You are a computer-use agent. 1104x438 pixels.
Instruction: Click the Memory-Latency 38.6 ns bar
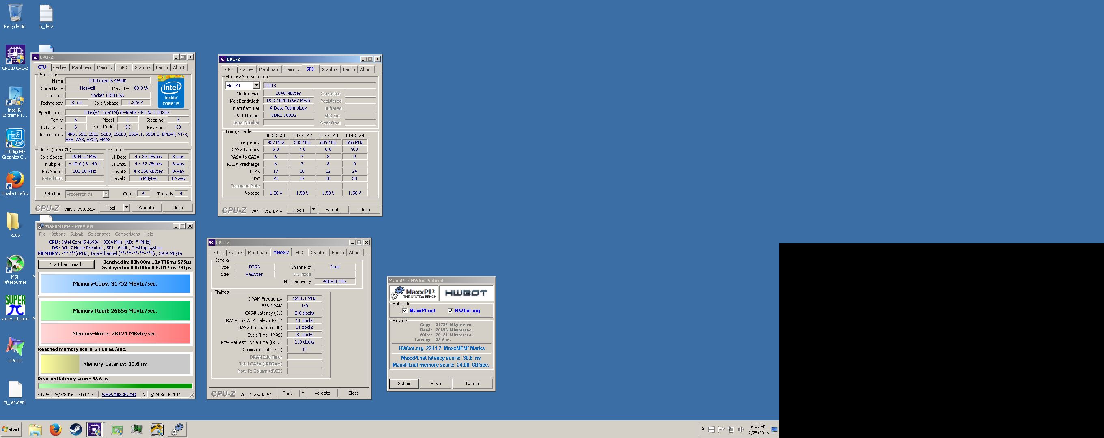115,364
